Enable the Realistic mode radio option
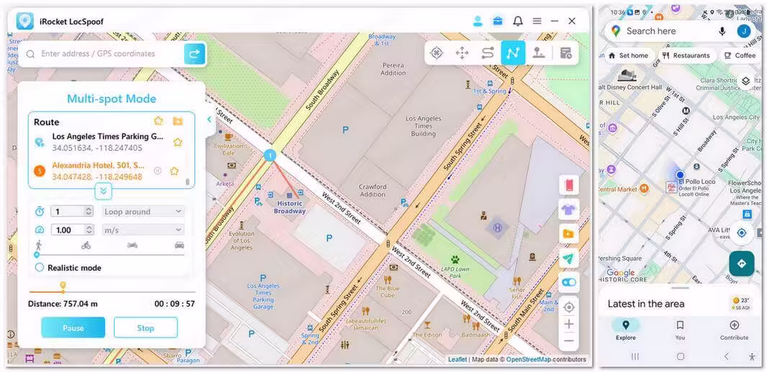 [40, 268]
